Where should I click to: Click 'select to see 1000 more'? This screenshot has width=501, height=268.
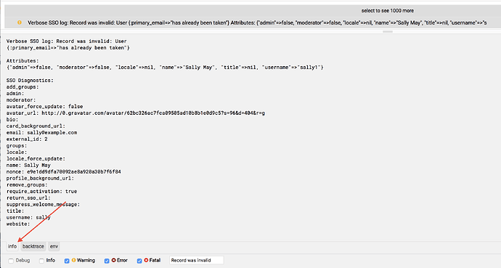[387, 11]
